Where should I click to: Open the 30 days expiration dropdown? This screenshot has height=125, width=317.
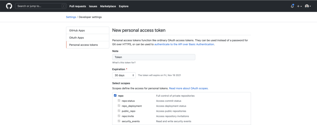[x=124, y=75]
